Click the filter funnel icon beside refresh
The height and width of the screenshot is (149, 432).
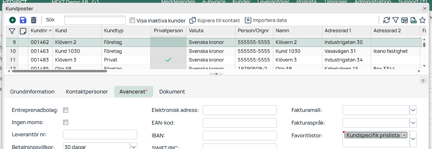tap(396, 20)
